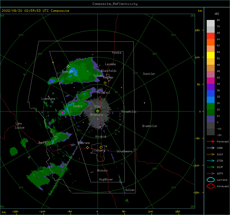This screenshot has width=230, height=215.
Task: Click the orange 111V arrow icon
Action: (211, 154)
